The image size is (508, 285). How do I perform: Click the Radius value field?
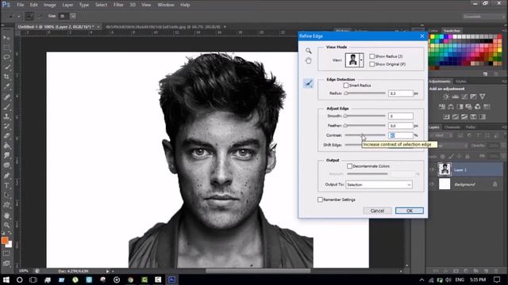400,93
